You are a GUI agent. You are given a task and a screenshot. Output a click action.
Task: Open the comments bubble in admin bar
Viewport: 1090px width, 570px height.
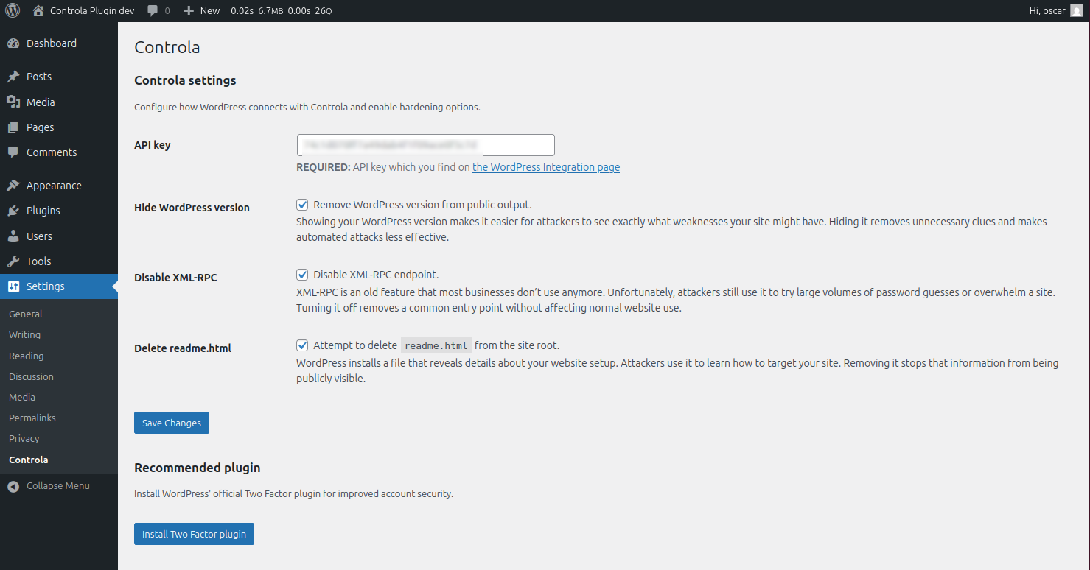(x=153, y=10)
